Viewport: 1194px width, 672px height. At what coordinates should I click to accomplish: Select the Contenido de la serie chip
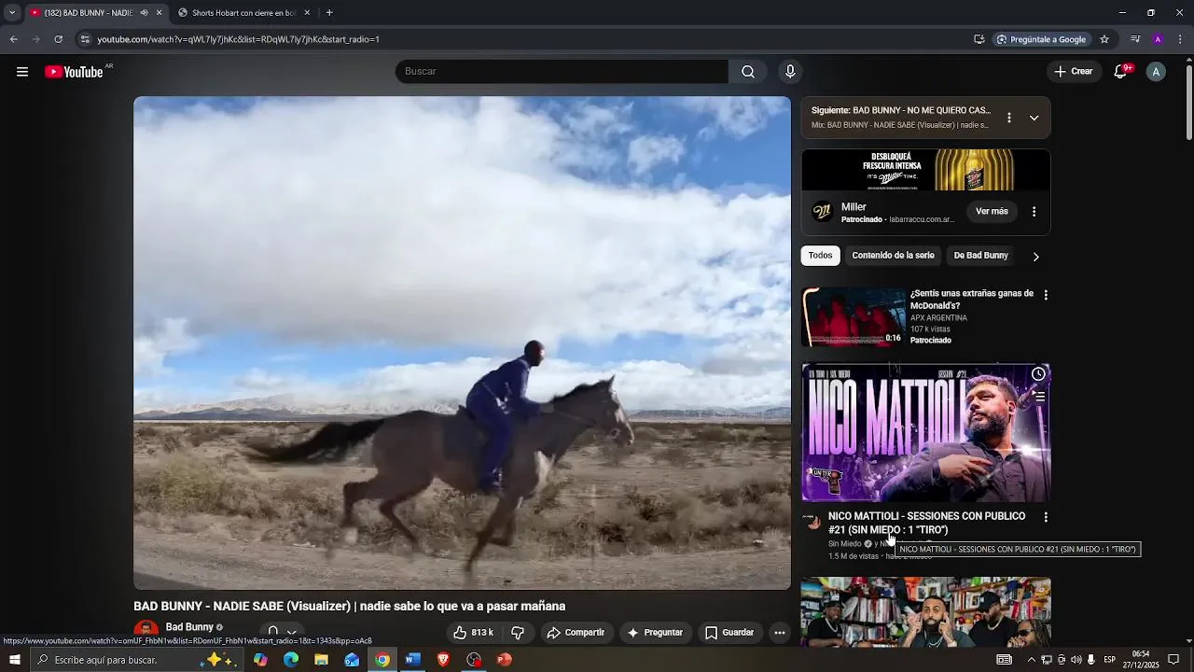893,256
